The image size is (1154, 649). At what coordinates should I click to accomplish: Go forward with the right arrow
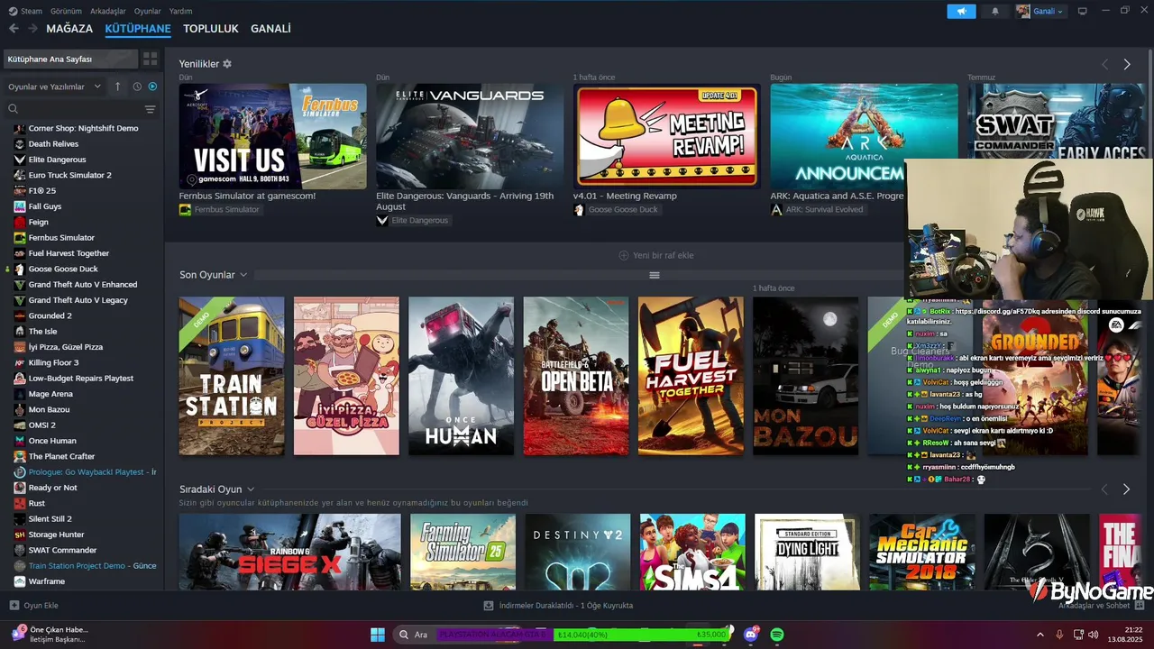coord(32,29)
